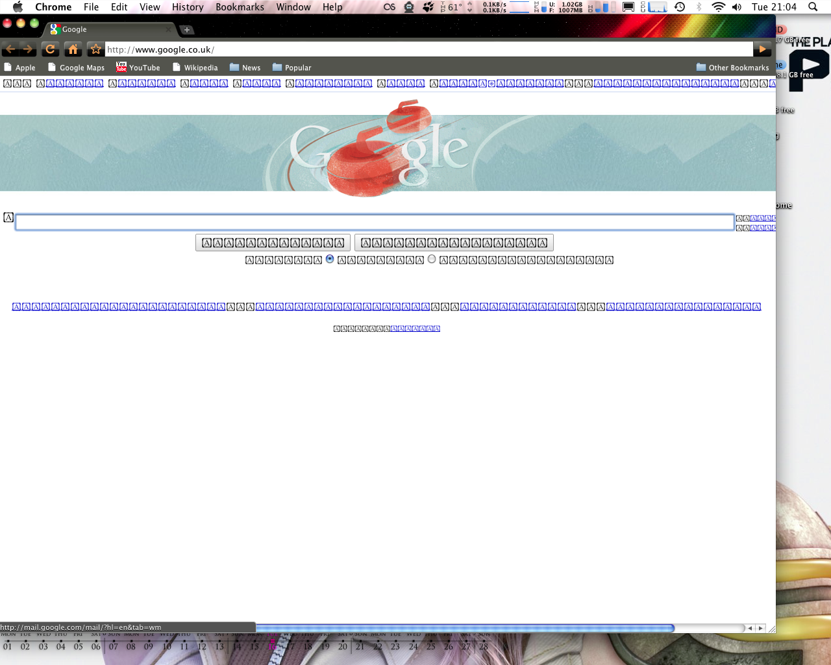Select the empty radio button under the search buttons
This screenshot has height=665, width=831.
432,259
